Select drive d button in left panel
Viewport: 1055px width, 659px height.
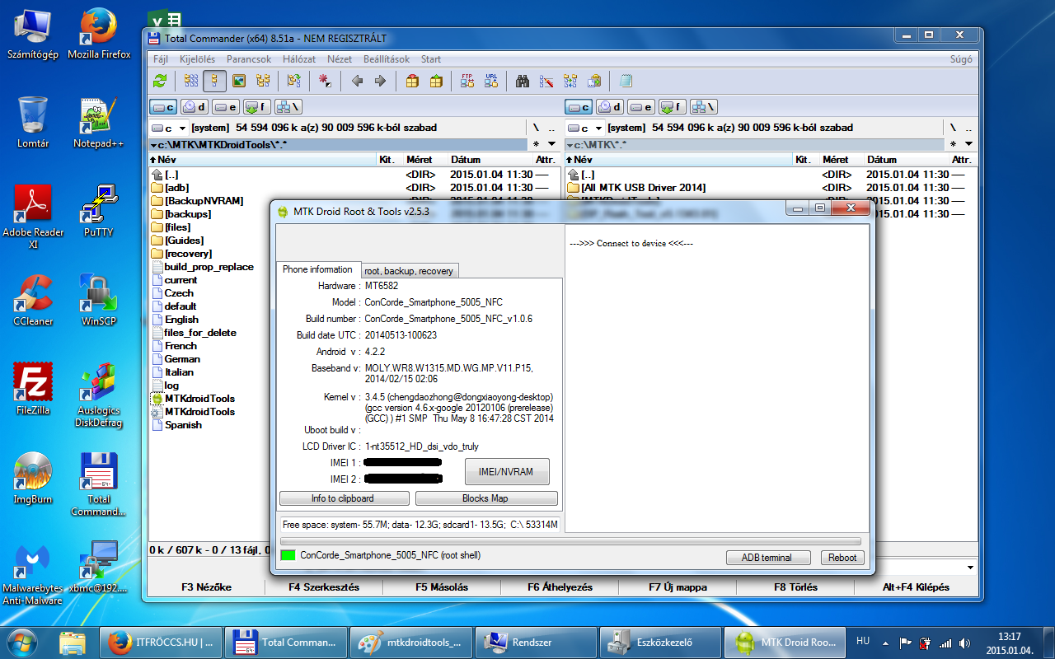[195, 107]
